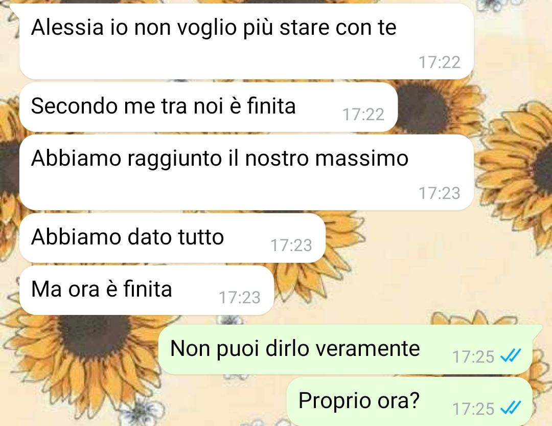Click the 17:25 timestamp of "Non puoi dirlo veramente"

[473, 356]
